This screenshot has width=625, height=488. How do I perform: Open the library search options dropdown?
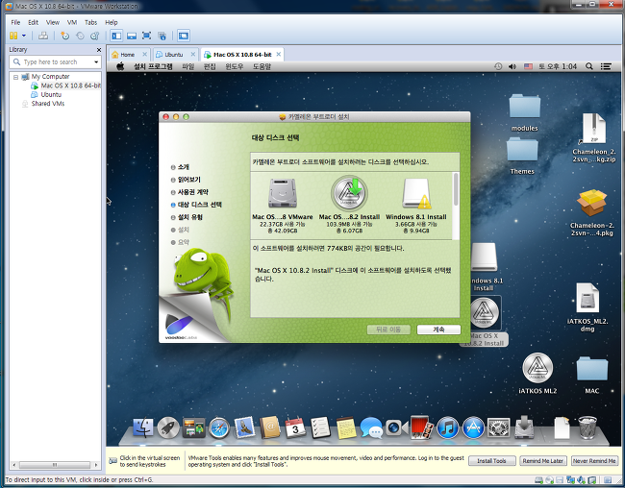96,62
